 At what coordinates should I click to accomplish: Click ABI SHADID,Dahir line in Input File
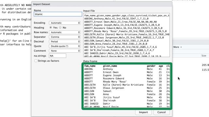click(x=117, y=53)
